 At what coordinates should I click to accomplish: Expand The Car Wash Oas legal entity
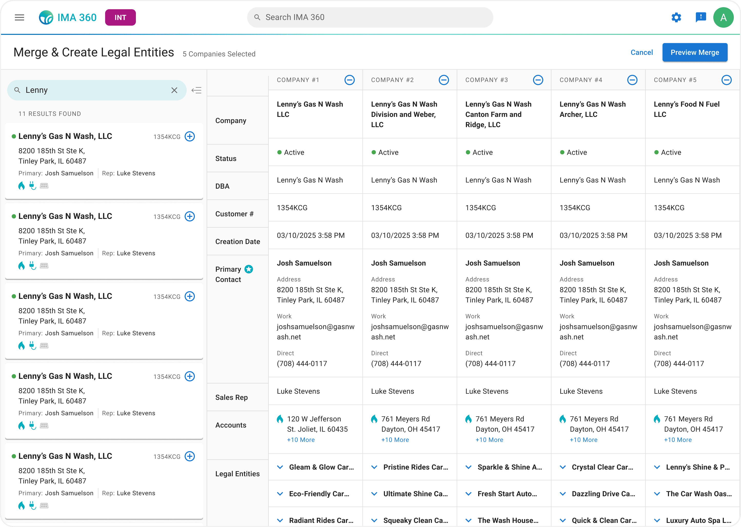pyautogui.click(x=657, y=494)
